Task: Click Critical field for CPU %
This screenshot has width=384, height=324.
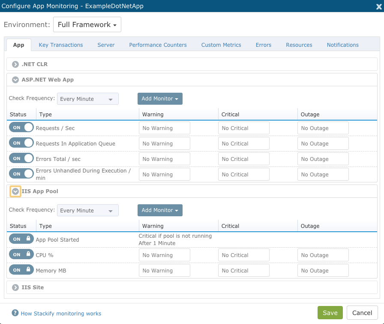Action: click(244, 255)
